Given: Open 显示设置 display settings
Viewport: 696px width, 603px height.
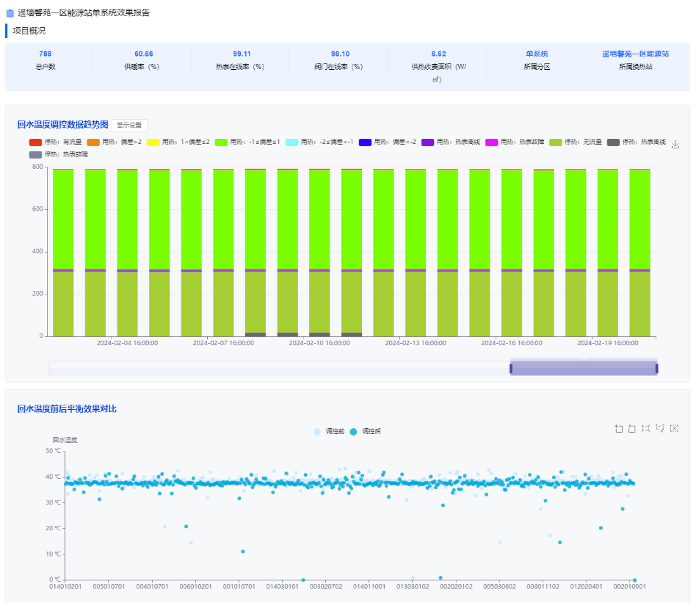Looking at the screenshot, I should click(130, 125).
